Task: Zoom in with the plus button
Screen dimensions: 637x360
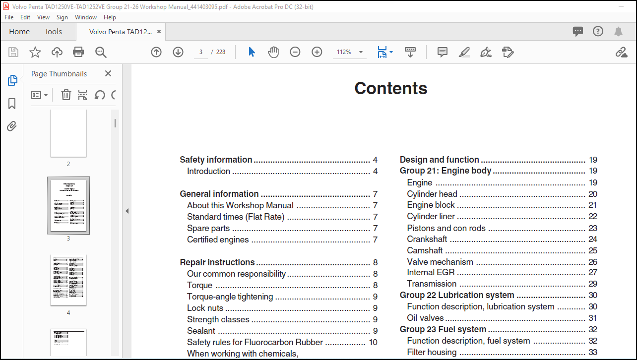Action: click(317, 52)
